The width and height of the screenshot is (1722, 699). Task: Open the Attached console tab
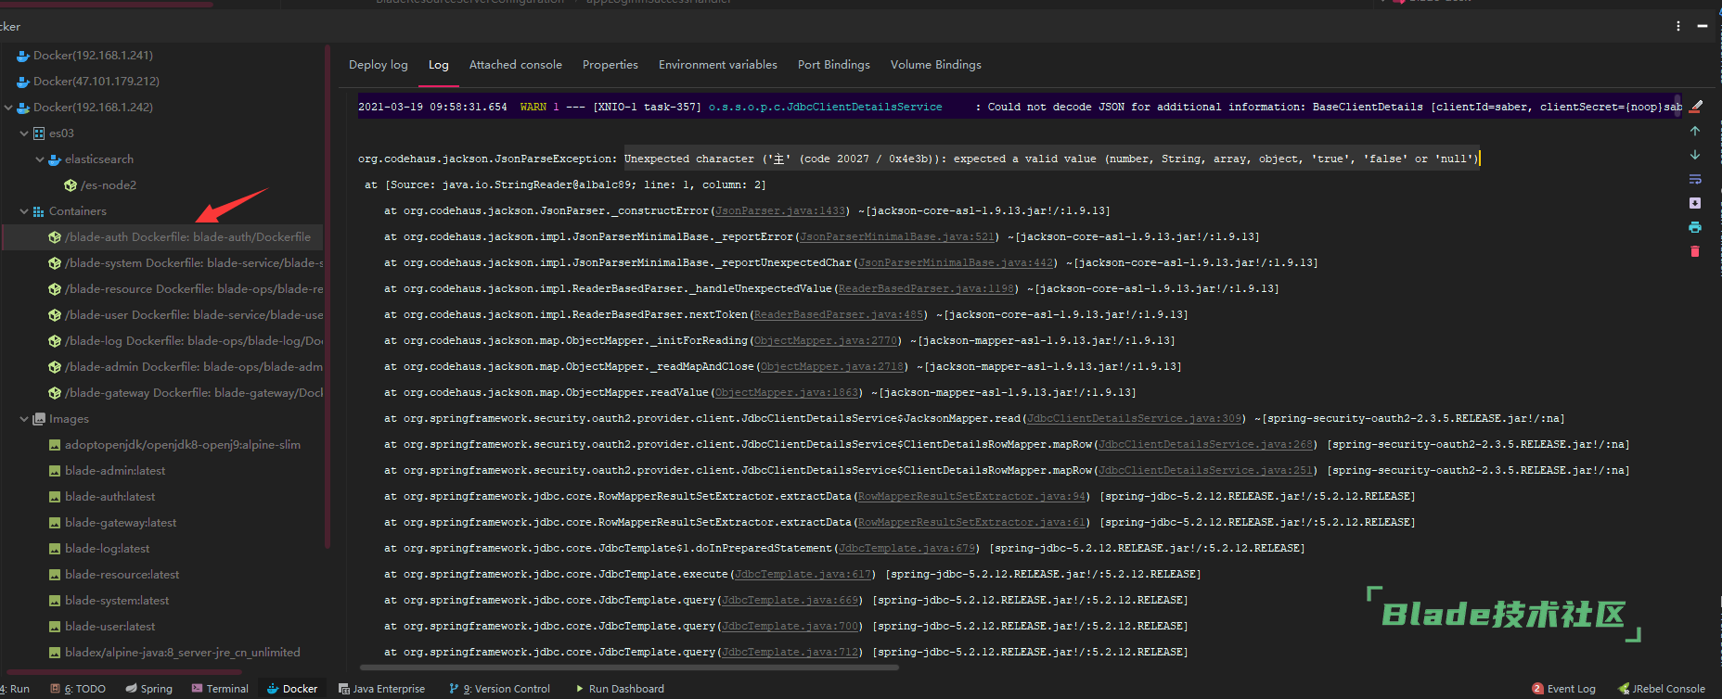pyautogui.click(x=516, y=65)
